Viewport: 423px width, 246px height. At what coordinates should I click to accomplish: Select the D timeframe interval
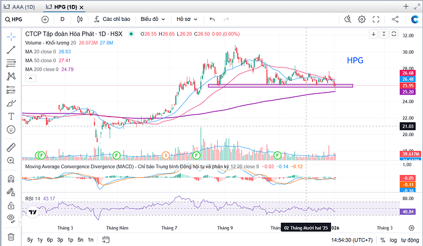(63, 19)
